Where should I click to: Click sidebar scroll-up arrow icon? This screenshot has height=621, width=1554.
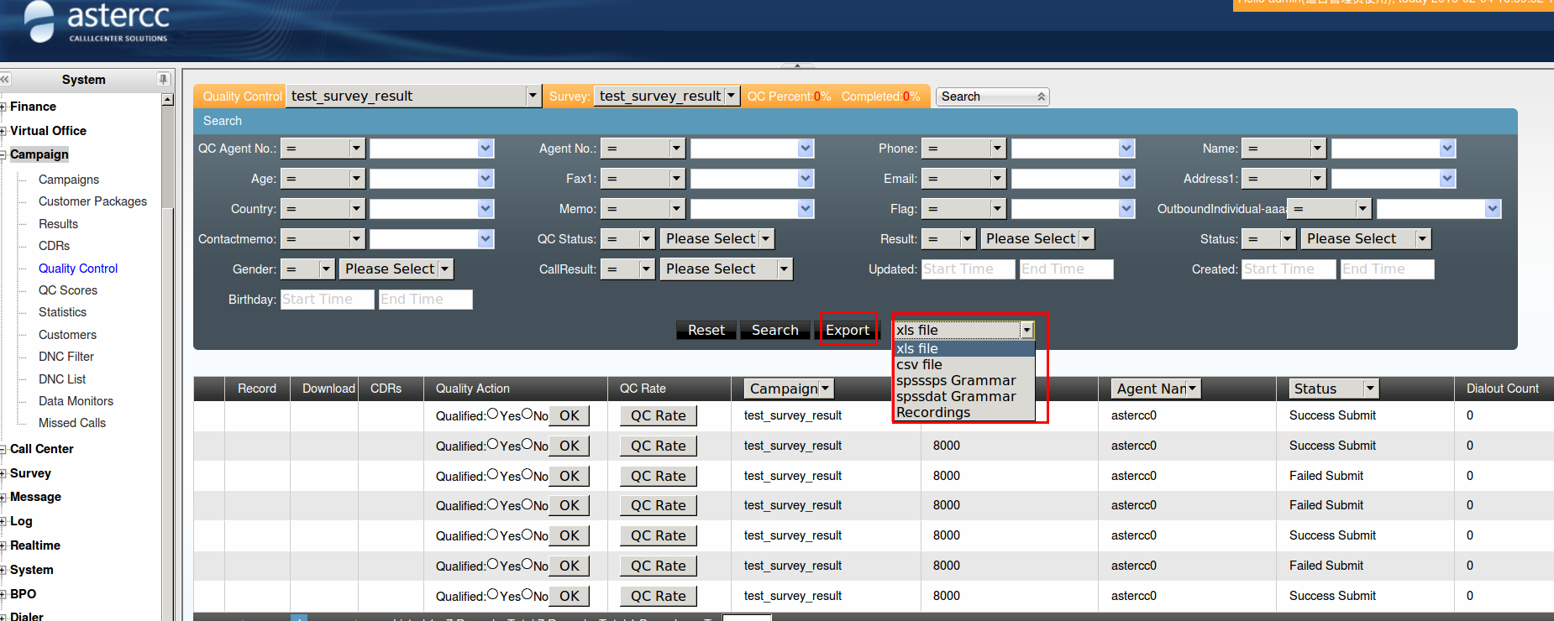(x=167, y=100)
